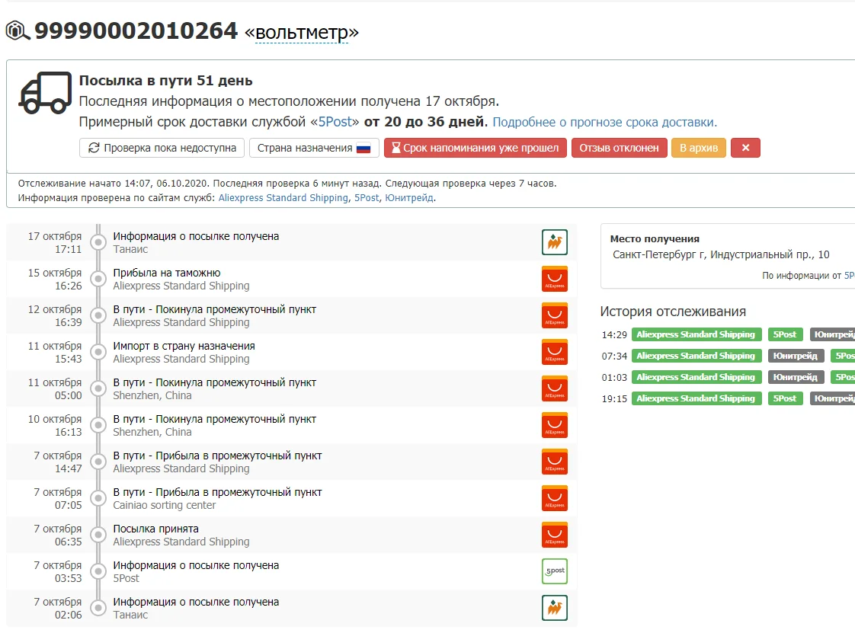The width and height of the screenshot is (855, 633).
Task: Click Срок напоминания уже прошел button
Action: coord(476,148)
